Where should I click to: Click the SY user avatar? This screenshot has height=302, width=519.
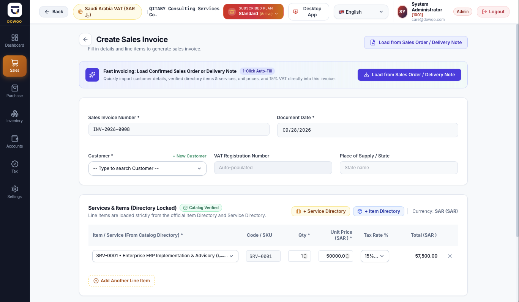click(x=402, y=12)
